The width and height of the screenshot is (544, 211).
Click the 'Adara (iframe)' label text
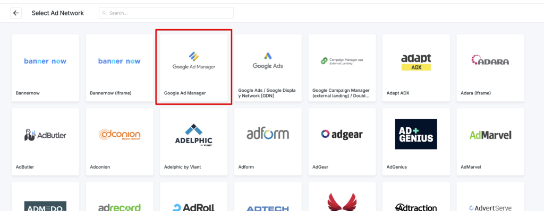475,93
